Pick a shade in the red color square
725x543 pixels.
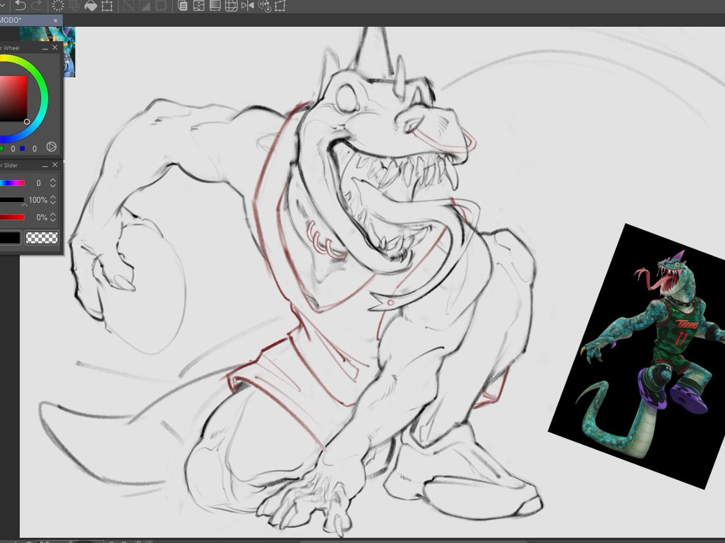13,98
